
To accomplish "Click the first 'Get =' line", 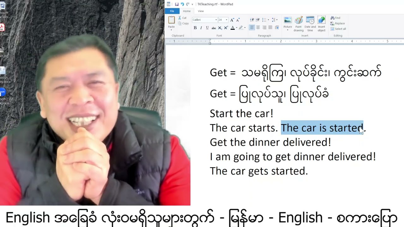I will [x=296, y=73].
